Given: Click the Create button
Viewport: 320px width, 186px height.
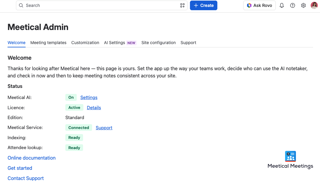Looking at the screenshot, I should pos(203,5).
